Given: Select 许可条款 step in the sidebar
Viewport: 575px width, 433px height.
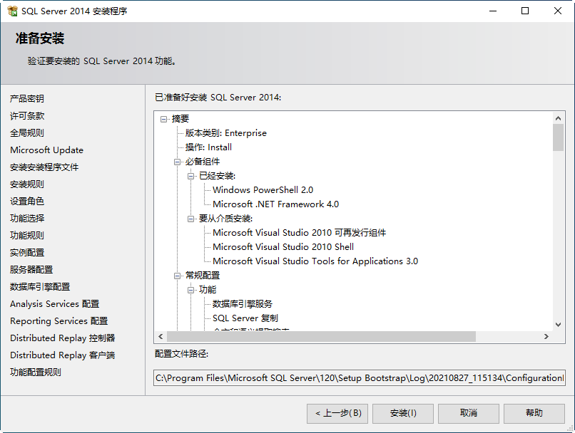Looking at the screenshot, I should pos(27,115).
